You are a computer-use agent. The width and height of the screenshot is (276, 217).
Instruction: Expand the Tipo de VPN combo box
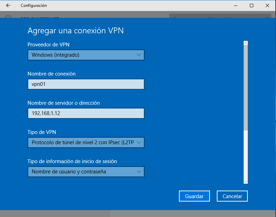point(86,142)
